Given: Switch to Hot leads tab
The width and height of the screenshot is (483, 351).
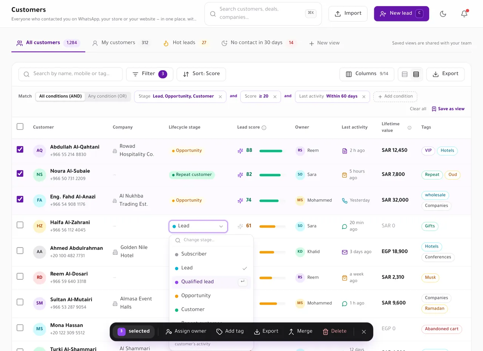Looking at the screenshot, I should [186, 43].
